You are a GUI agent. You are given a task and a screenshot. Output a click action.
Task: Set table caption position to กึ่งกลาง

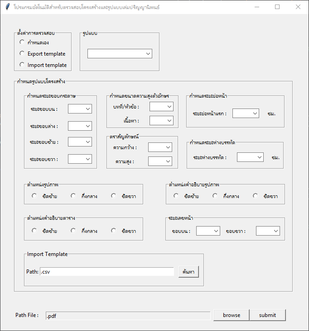pos(73,231)
